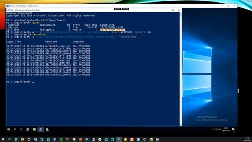Open GitHub Desktop from the host taskbar

coord(29,139)
